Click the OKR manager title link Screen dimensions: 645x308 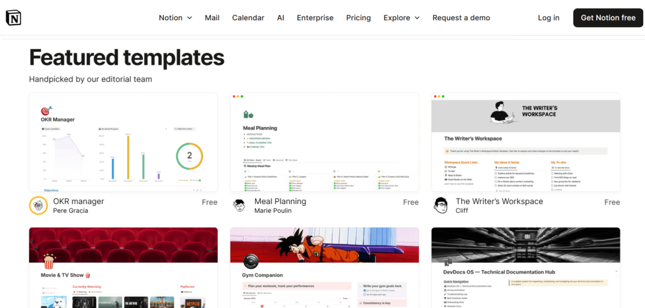[x=79, y=202]
